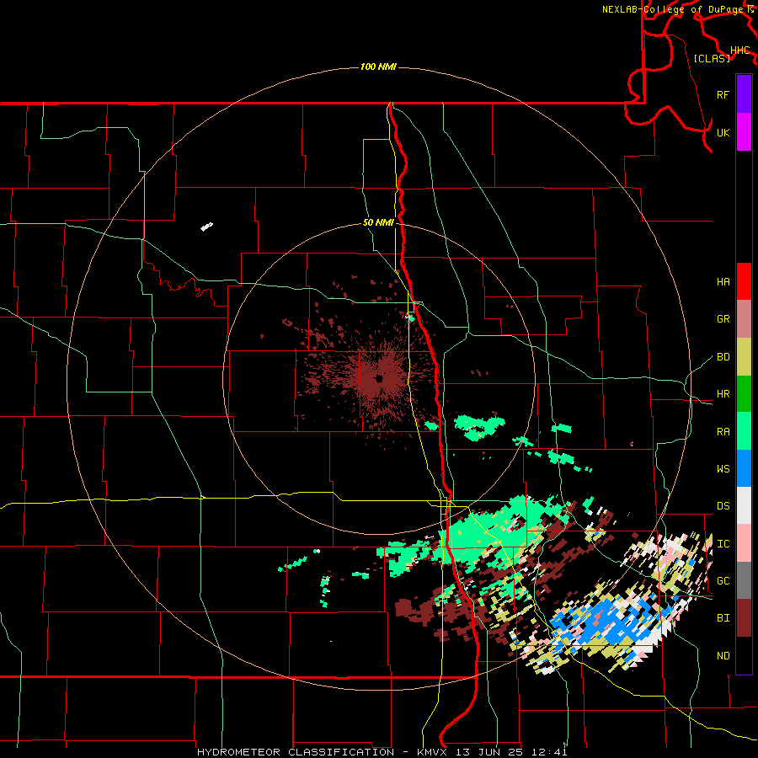Click the BI brown legend swatch
The width and height of the screenshot is (758, 758).
coord(744,618)
